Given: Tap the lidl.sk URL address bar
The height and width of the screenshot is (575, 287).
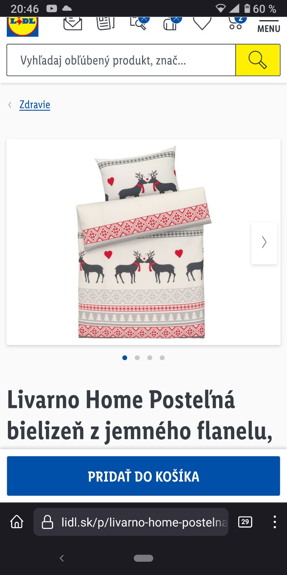Looking at the screenshot, I should [131, 522].
